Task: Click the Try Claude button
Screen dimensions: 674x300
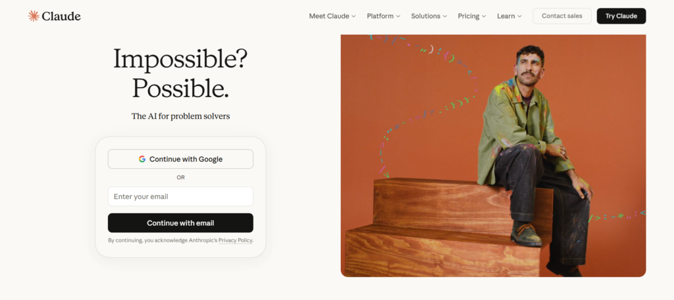Action: click(x=621, y=16)
